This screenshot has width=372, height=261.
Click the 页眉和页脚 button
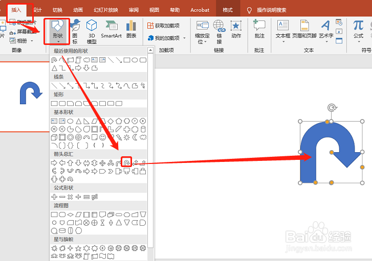(304, 29)
